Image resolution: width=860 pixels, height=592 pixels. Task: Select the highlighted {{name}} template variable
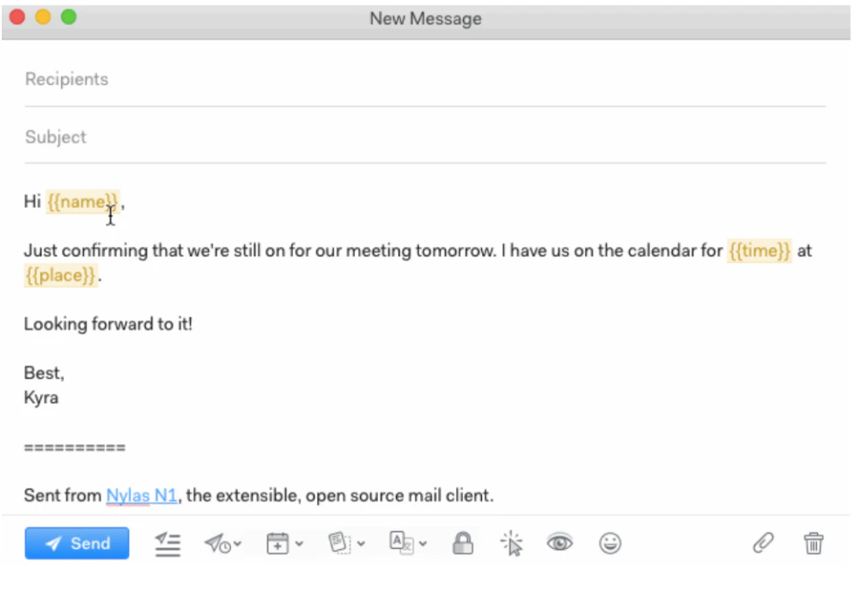coord(82,202)
